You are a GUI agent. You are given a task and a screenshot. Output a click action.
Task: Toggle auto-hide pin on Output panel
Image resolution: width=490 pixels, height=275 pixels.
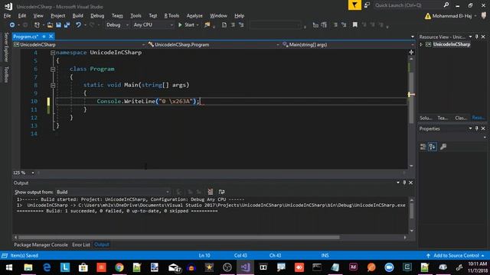pos(404,183)
